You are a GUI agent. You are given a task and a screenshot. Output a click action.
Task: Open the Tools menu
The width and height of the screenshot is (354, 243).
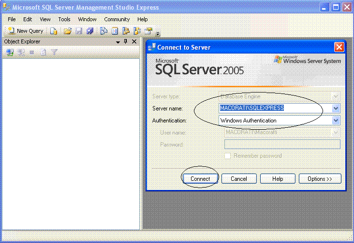[x=64, y=19]
